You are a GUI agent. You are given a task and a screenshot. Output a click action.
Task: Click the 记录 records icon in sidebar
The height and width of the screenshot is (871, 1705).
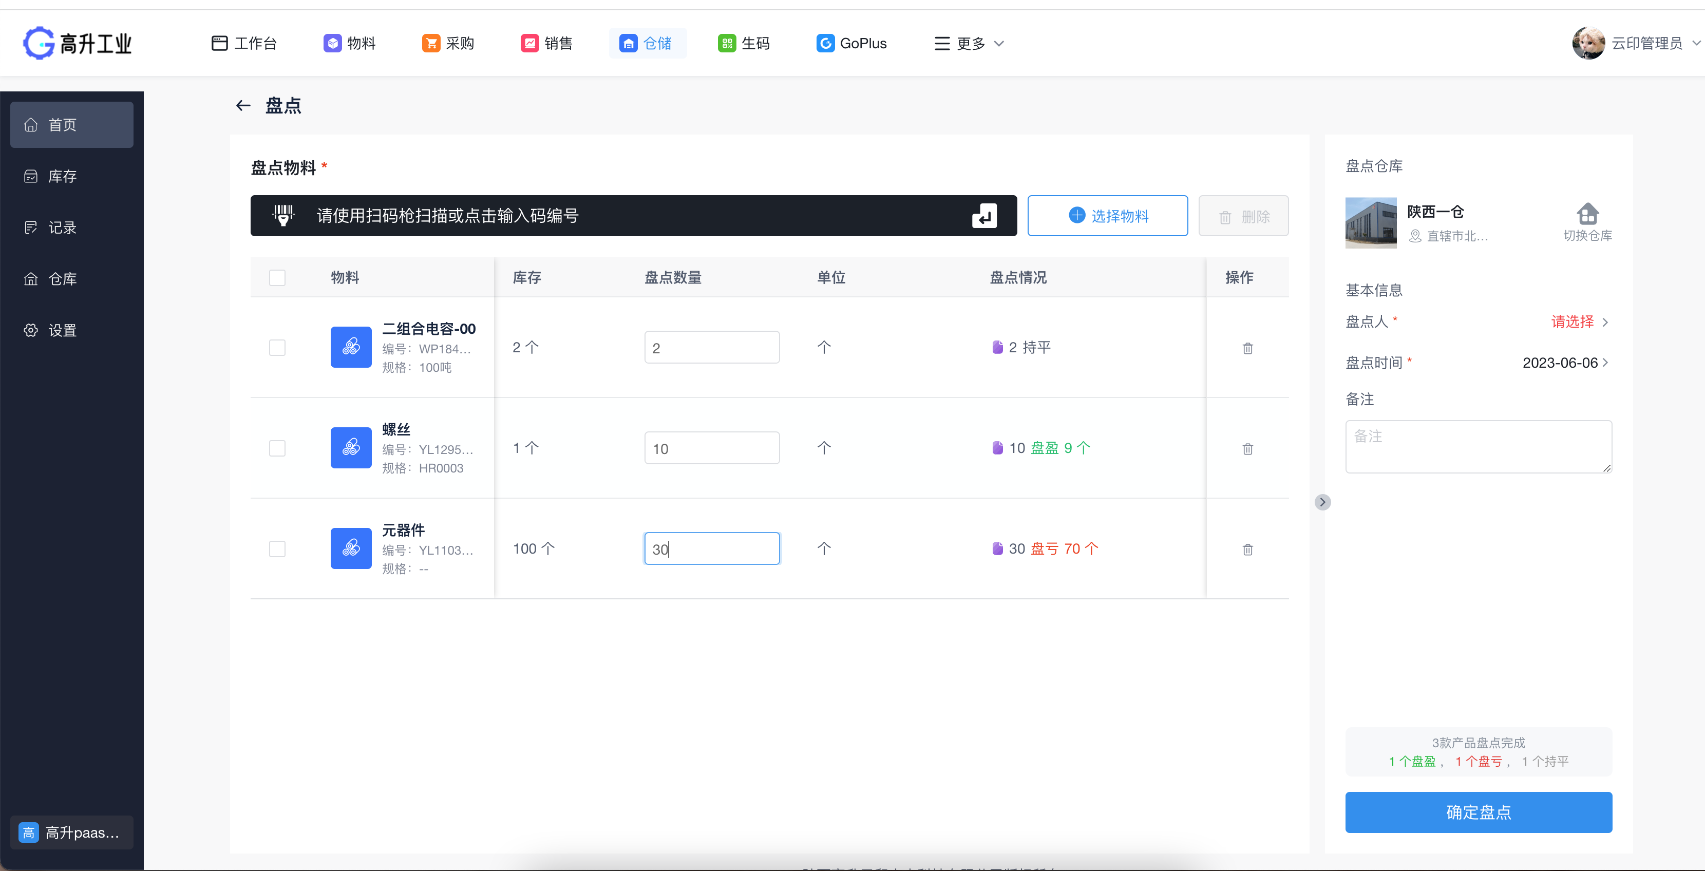point(30,228)
